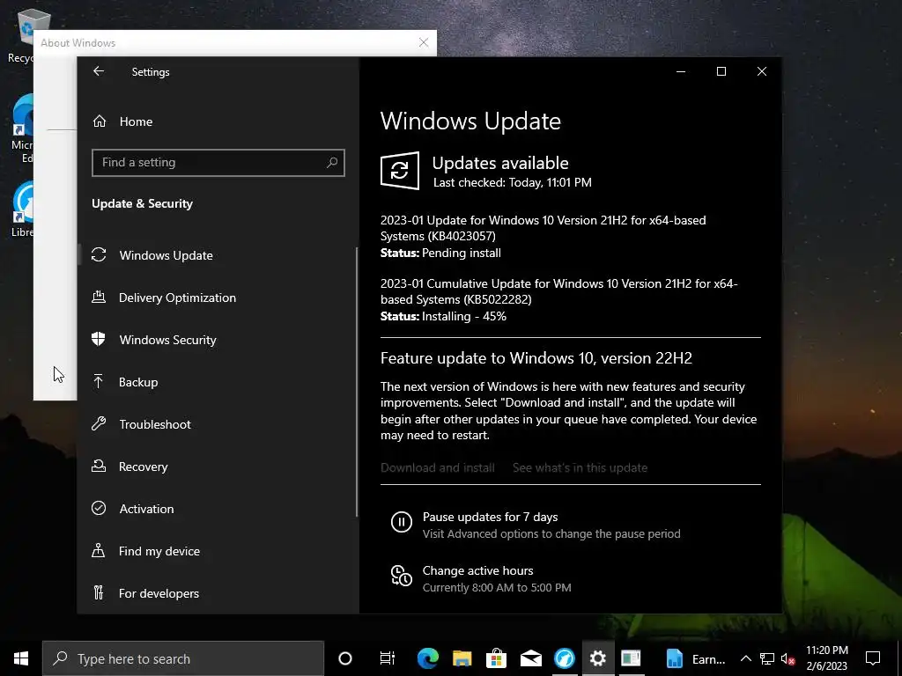This screenshot has height=676, width=902.
Task: Click the magnifier icon in Find a setting
Action: pyautogui.click(x=332, y=163)
